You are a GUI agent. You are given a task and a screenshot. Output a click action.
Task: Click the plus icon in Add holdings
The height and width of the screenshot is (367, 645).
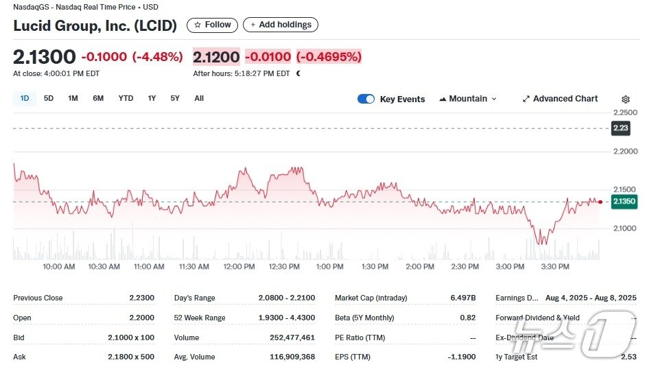253,25
